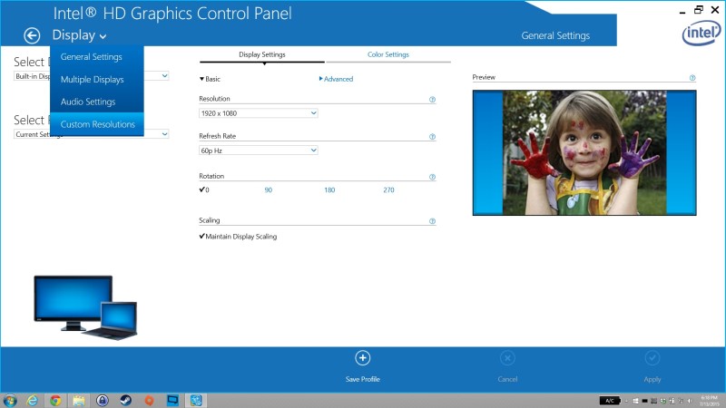Screen dimensions: 726x408
Task: Open the Windows Start menu
Action: tap(10, 401)
